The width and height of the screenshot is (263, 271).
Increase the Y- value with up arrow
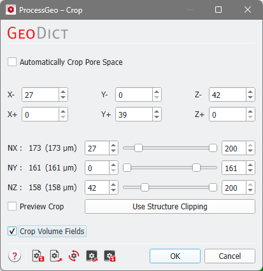click(157, 92)
